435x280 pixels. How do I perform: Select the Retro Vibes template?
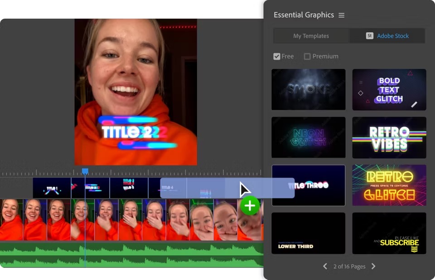pos(389,137)
